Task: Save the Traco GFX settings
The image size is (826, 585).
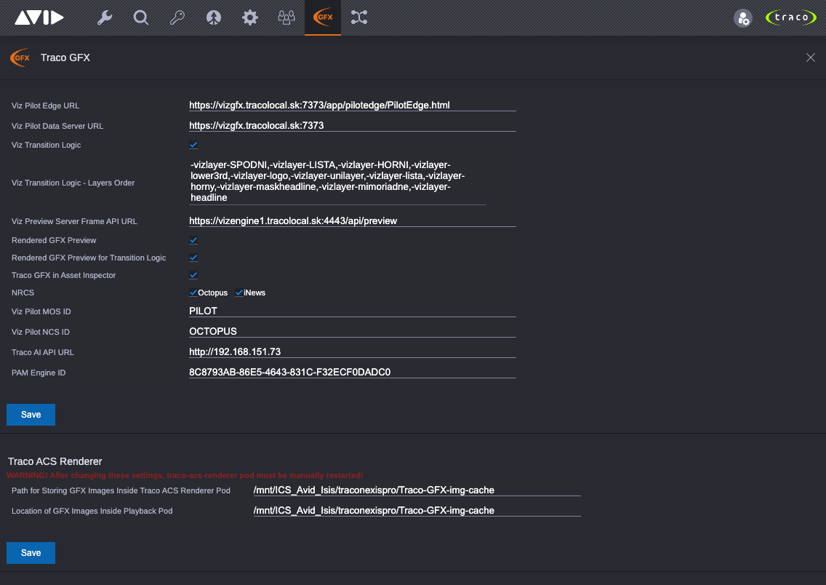Action: [x=31, y=415]
